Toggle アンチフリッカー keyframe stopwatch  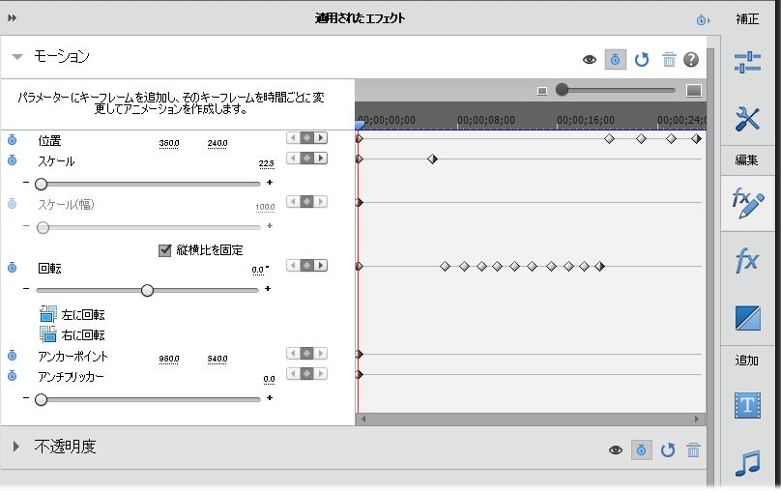click(x=13, y=375)
